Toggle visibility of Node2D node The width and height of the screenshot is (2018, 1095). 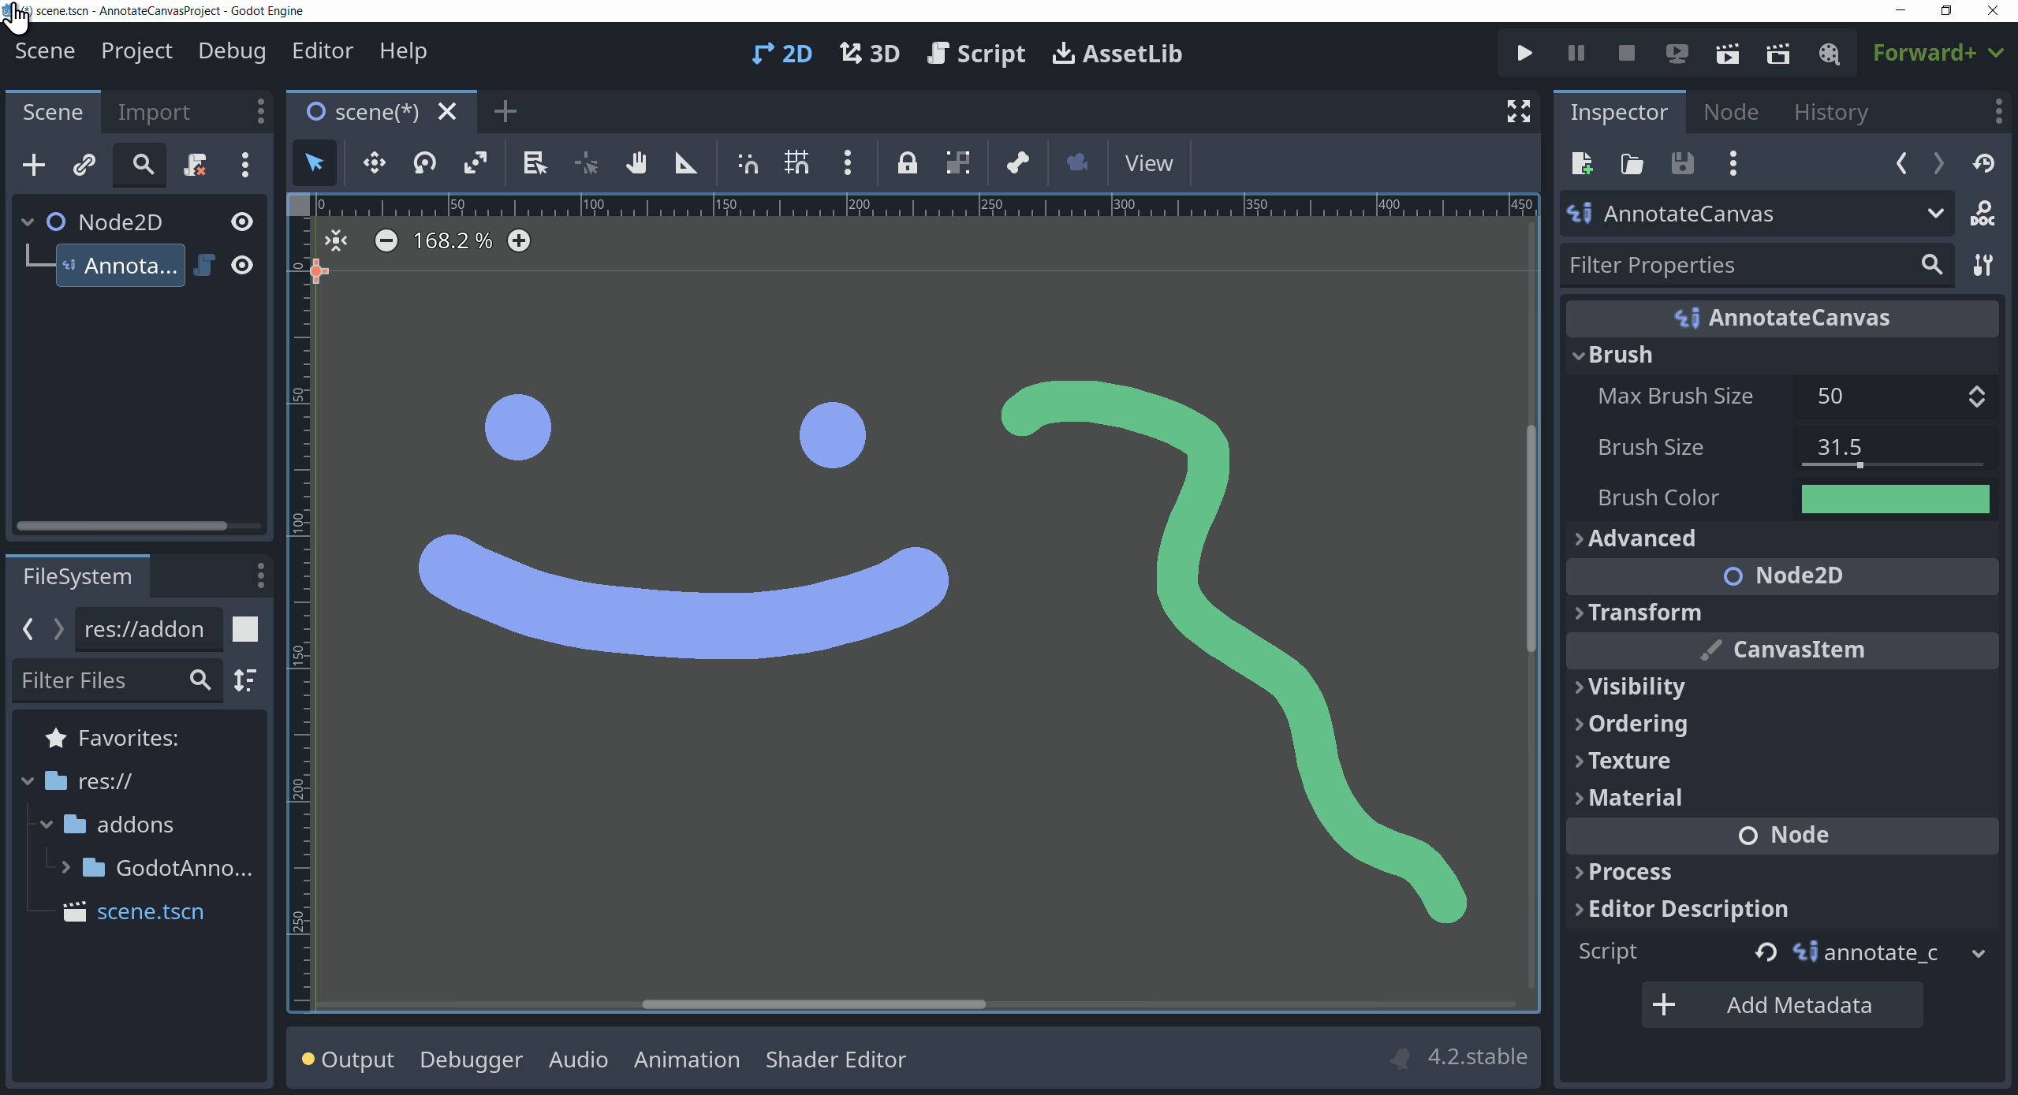[243, 220]
